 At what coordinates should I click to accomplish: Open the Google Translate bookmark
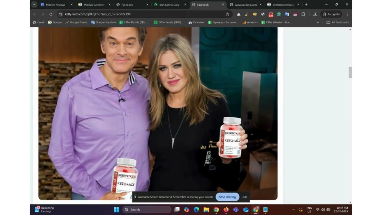103,22
